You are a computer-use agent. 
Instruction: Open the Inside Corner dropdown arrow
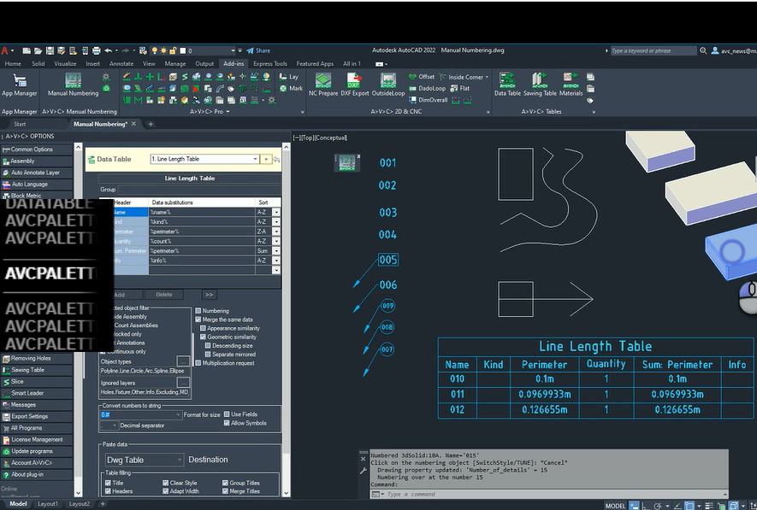point(487,77)
